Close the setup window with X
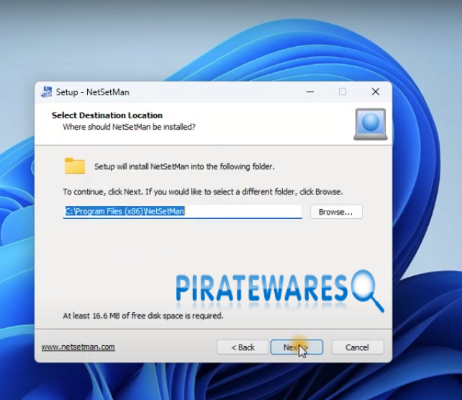This screenshot has height=400, width=462. (375, 92)
